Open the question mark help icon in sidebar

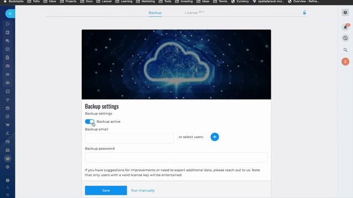7,180
